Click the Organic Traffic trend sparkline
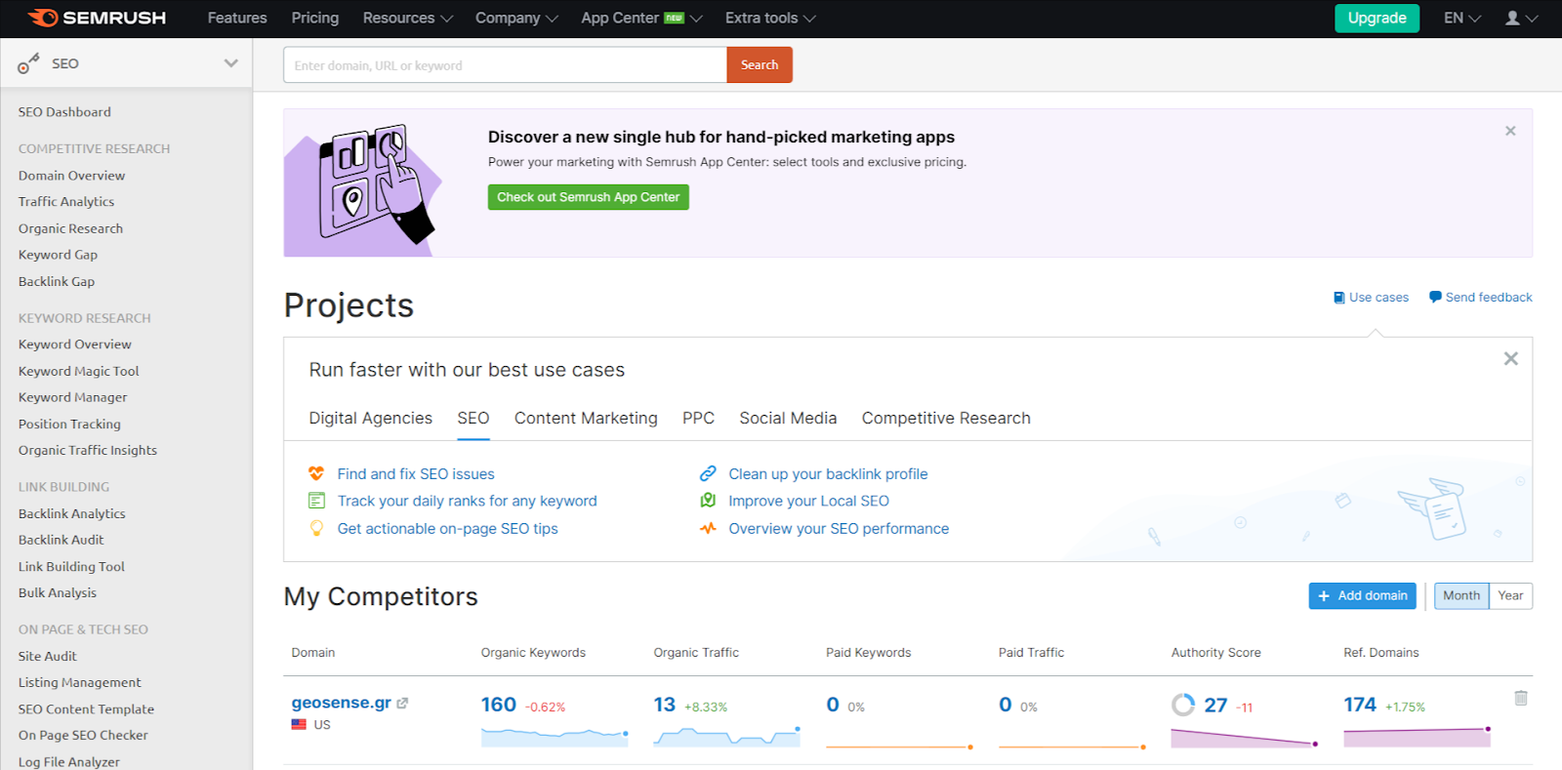This screenshot has height=770, width=1562. tap(726, 737)
